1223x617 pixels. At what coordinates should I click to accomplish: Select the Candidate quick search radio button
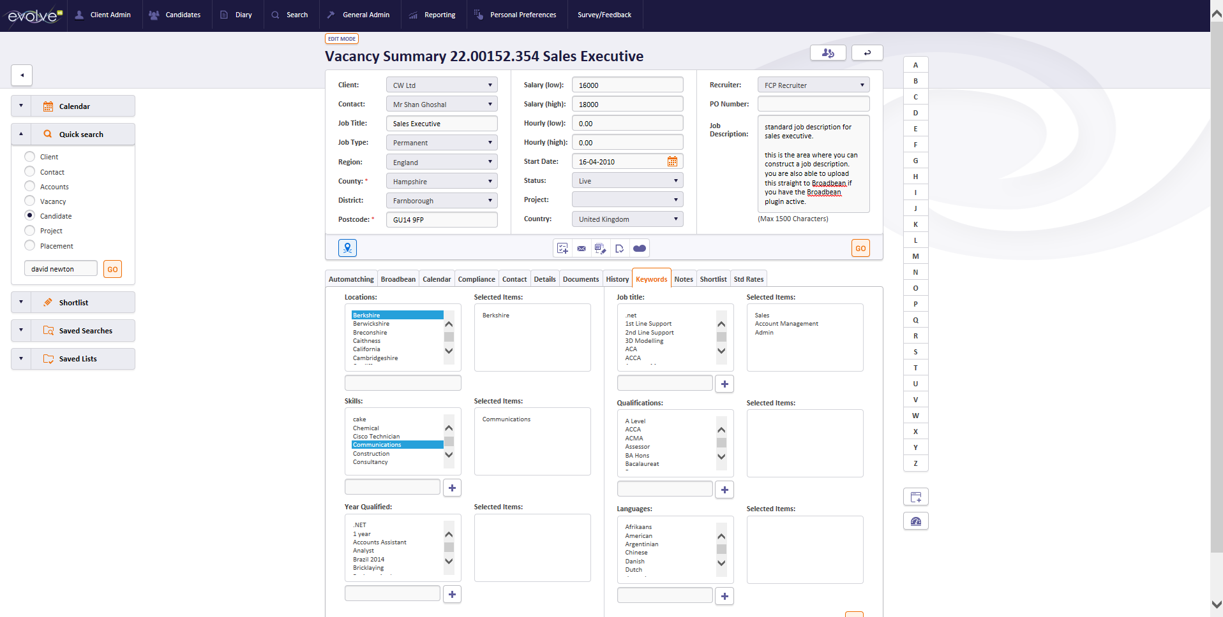(x=29, y=215)
